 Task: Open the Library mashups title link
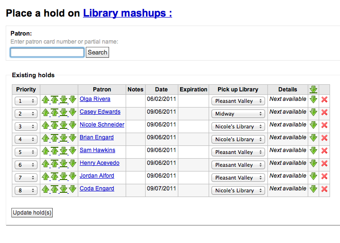[127, 13]
